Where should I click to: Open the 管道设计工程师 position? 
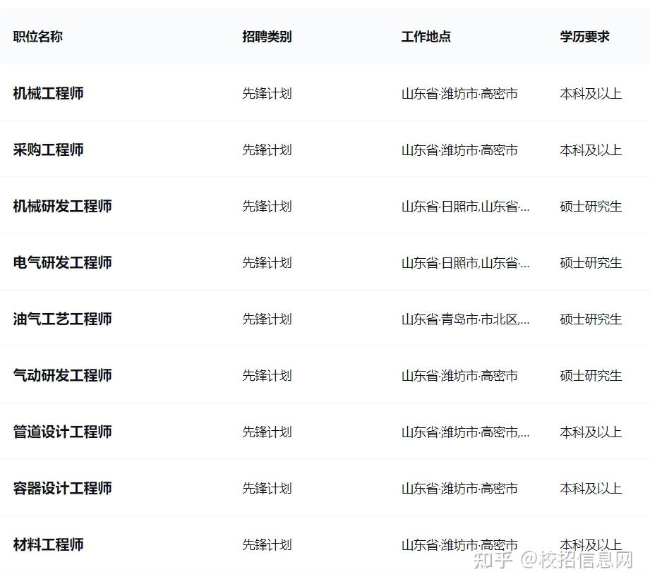coord(62,432)
